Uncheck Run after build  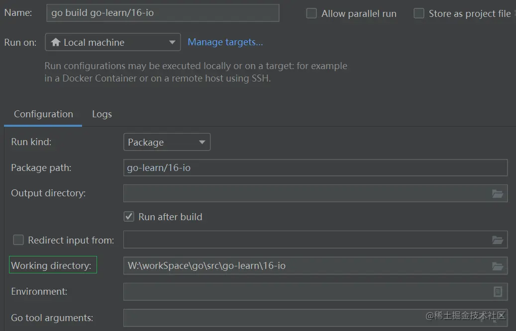(x=129, y=217)
